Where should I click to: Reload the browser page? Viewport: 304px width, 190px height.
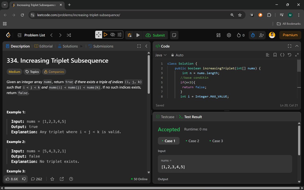click(x=22, y=15)
